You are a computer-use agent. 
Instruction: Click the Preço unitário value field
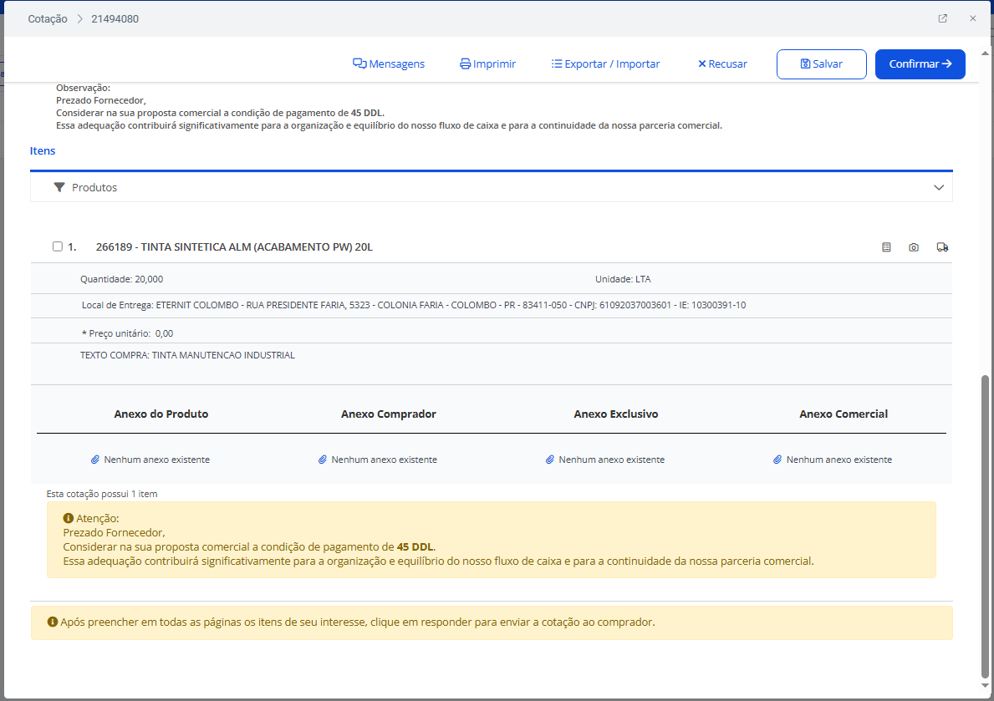pyautogui.click(x=165, y=333)
